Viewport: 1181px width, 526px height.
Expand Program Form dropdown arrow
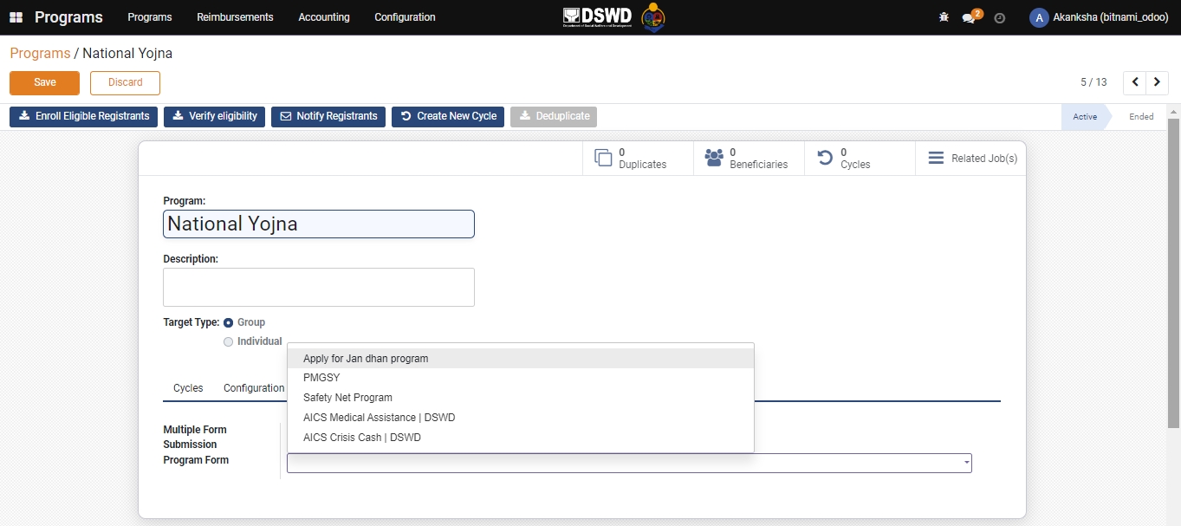tap(966, 464)
